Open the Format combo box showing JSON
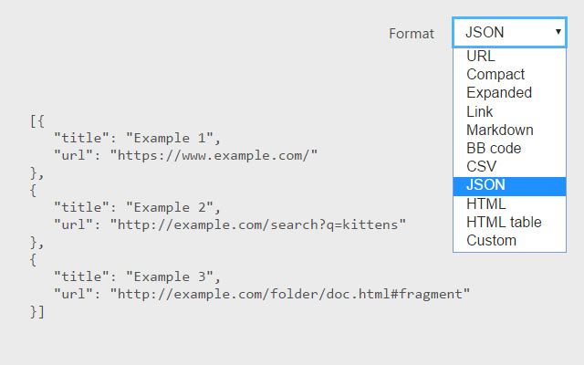Screen dimensions: 584x365 point(509,33)
